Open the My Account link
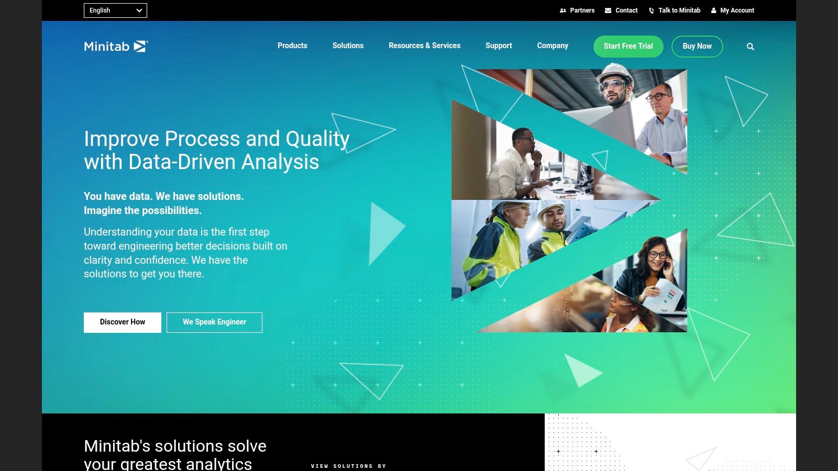 (737, 10)
